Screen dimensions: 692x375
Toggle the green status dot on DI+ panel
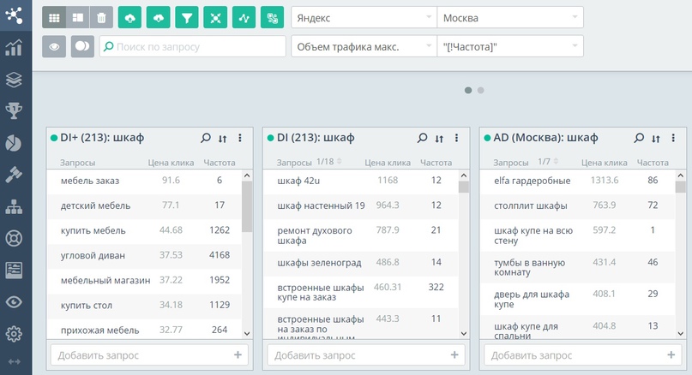[54, 138]
